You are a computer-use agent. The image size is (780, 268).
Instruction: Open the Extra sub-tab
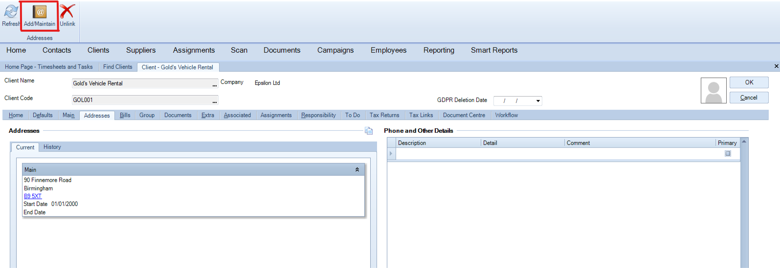(x=208, y=115)
